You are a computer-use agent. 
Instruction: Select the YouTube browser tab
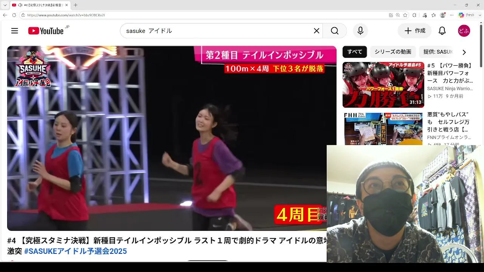(x=40, y=5)
